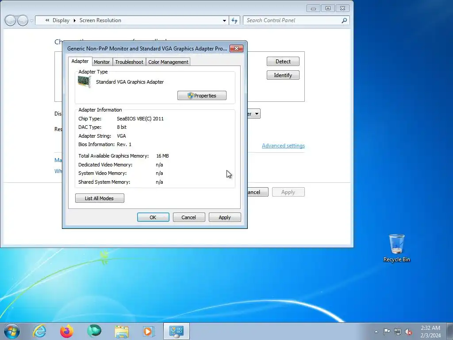
Task: Click the Show desktop strip
Action: tap(449, 331)
